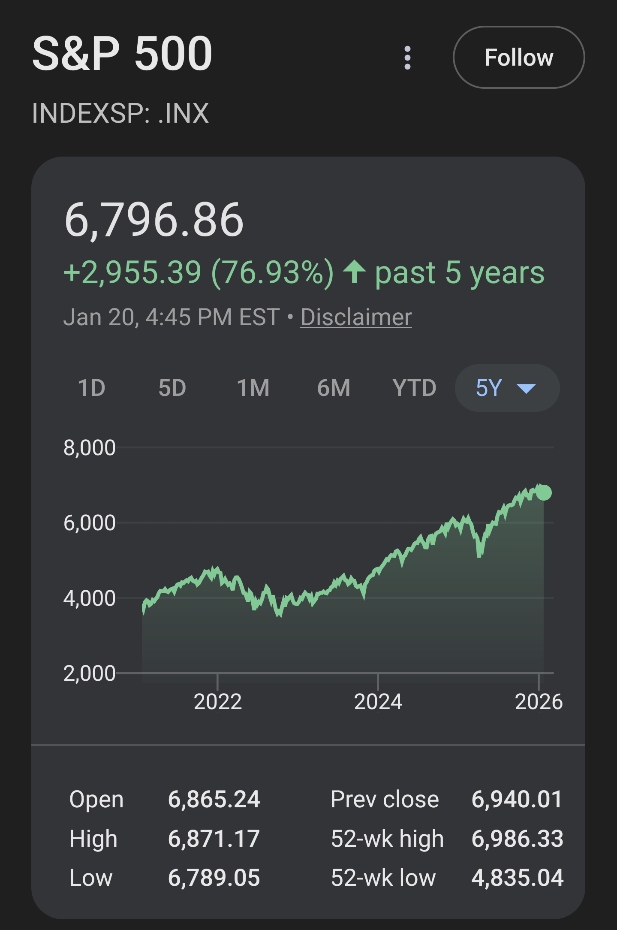Tap the 52-wk low value 4,835.04

coord(517,877)
